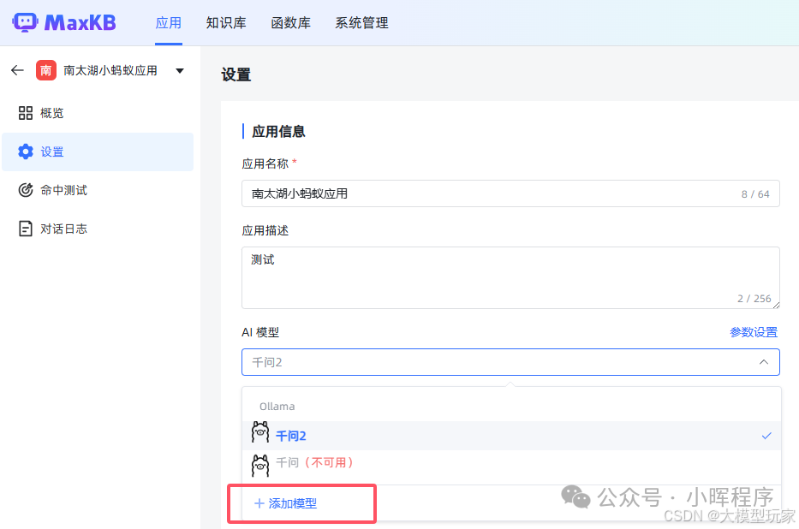Click the AI 模型 select box showing 千问2
The width and height of the screenshot is (799, 529).
(510, 362)
